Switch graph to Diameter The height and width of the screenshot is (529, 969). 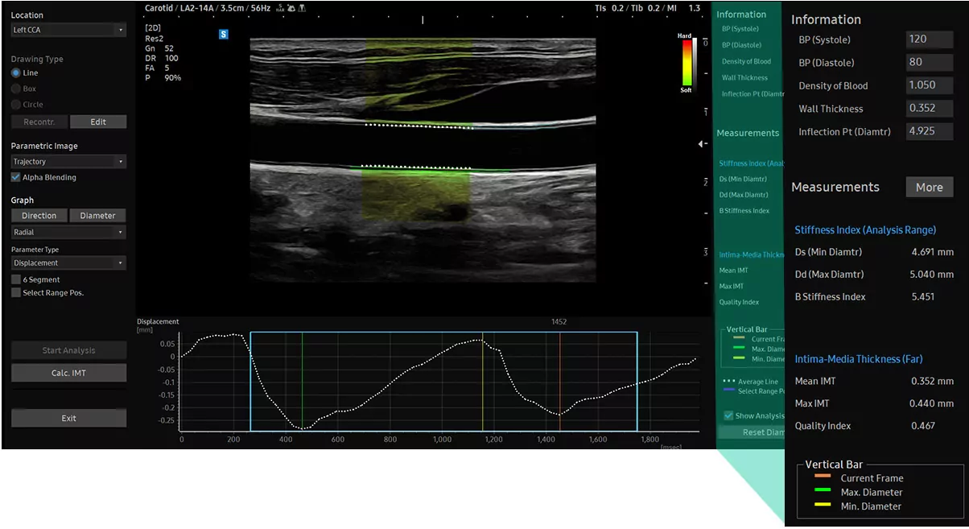point(97,216)
